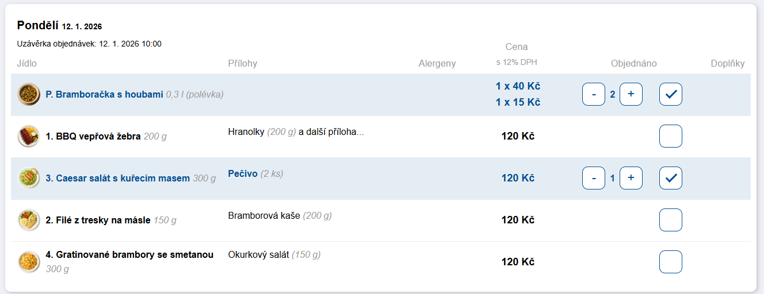Uncheck the Bramboračka s houbami order checkbox
The width and height of the screenshot is (764, 294).
point(671,94)
